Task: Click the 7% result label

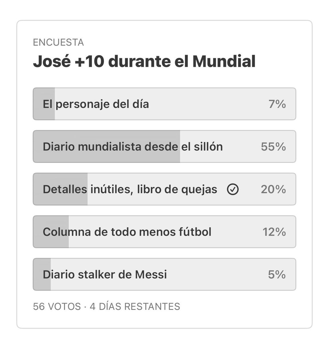Action: click(277, 104)
